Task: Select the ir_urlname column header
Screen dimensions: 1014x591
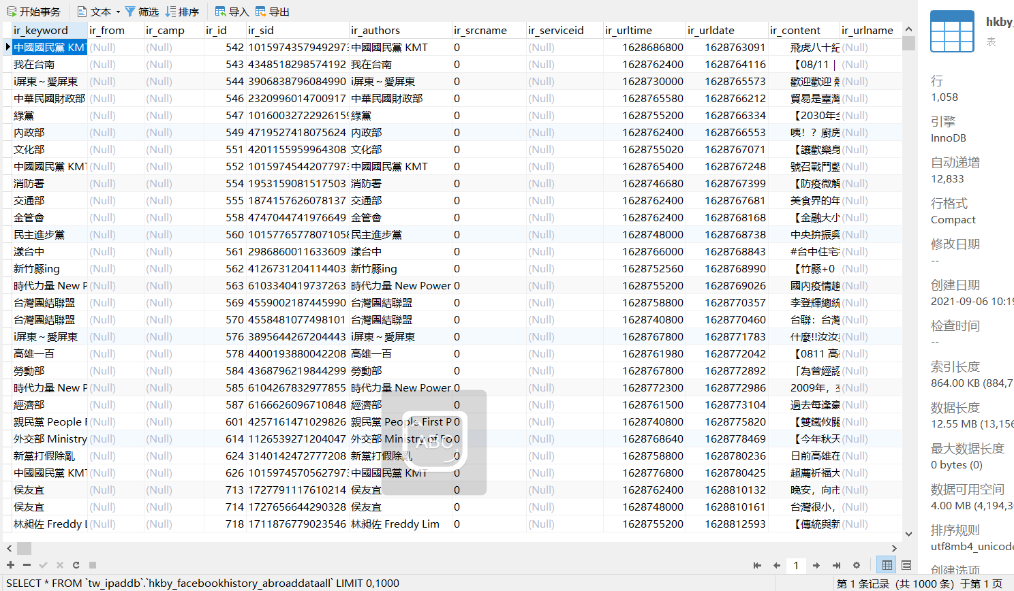Action: click(870, 30)
